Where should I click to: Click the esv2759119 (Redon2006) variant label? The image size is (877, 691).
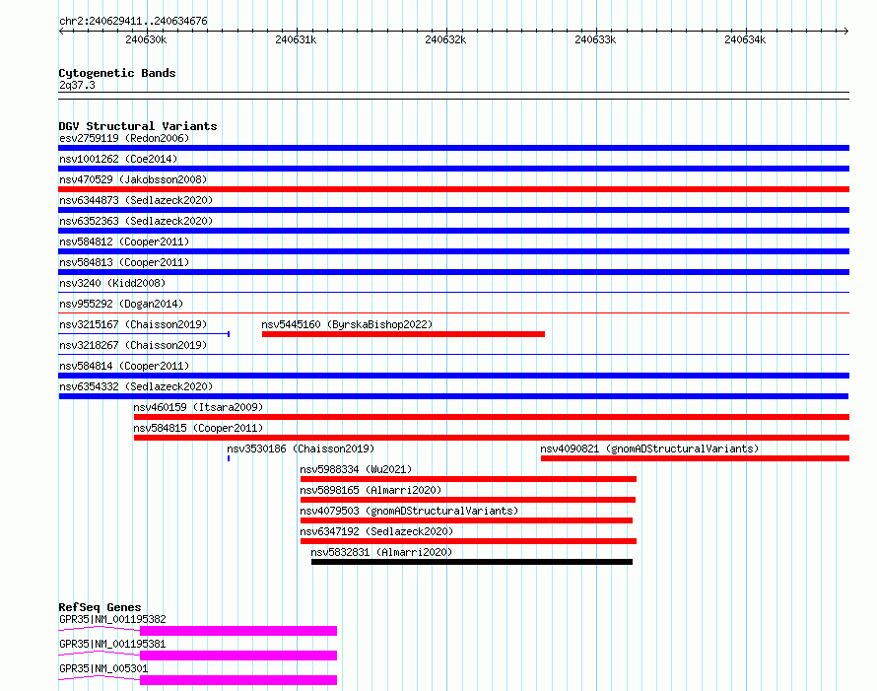tap(124, 138)
